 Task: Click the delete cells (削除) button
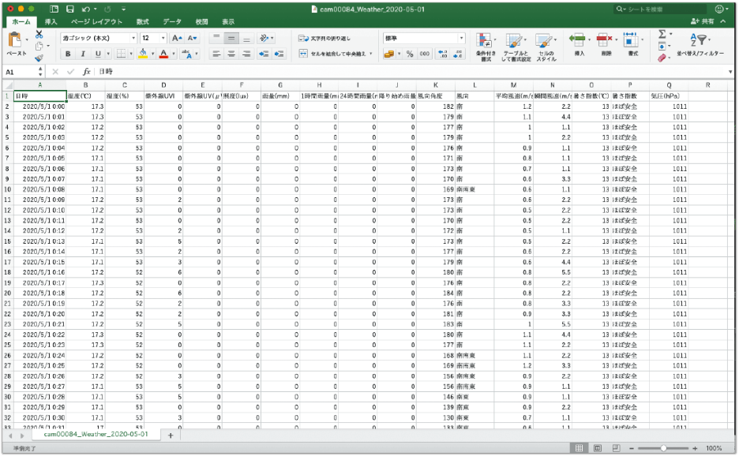tap(606, 45)
